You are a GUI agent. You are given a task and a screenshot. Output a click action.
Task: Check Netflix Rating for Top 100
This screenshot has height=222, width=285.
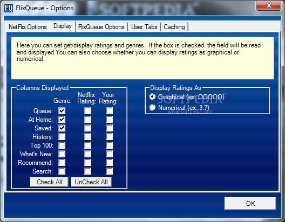(88, 145)
